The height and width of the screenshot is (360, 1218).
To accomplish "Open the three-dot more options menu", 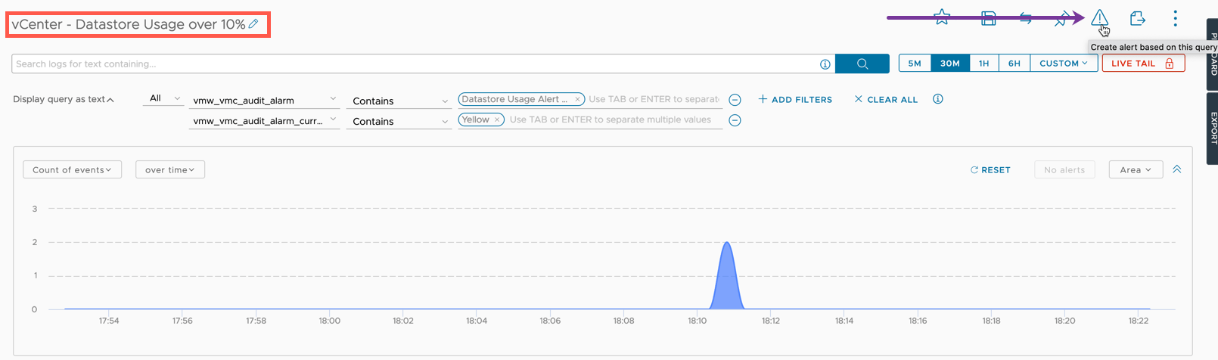I will (x=1175, y=18).
